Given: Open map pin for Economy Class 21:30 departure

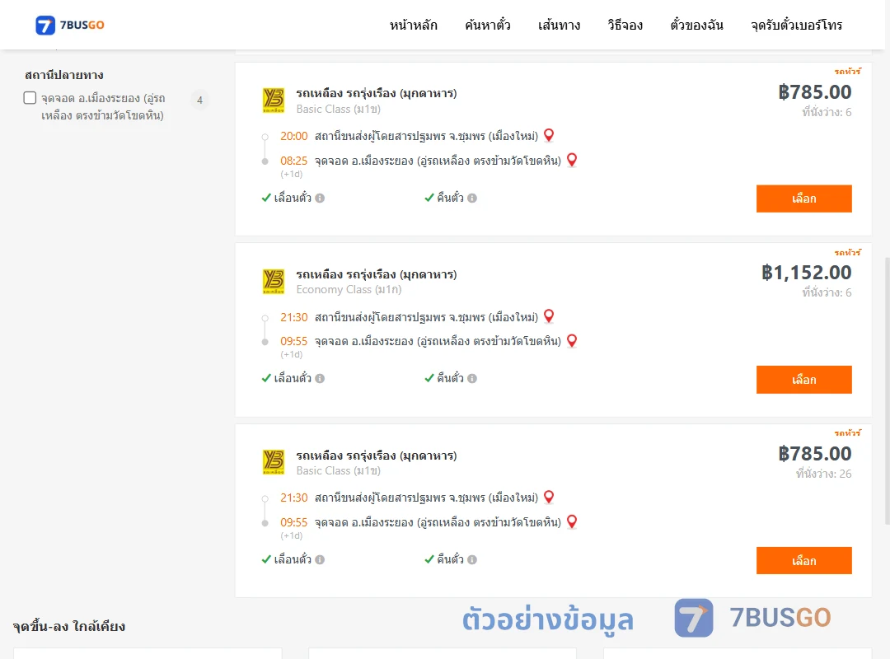Looking at the screenshot, I should pyautogui.click(x=549, y=316).
